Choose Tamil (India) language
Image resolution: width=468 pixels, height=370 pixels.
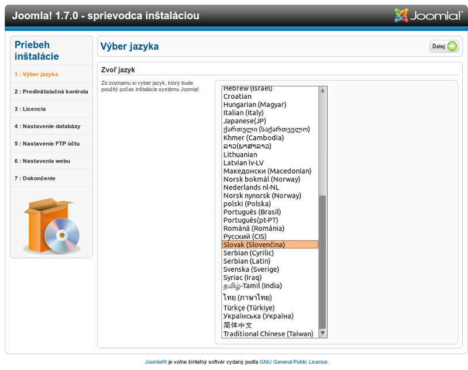point(270,286)
